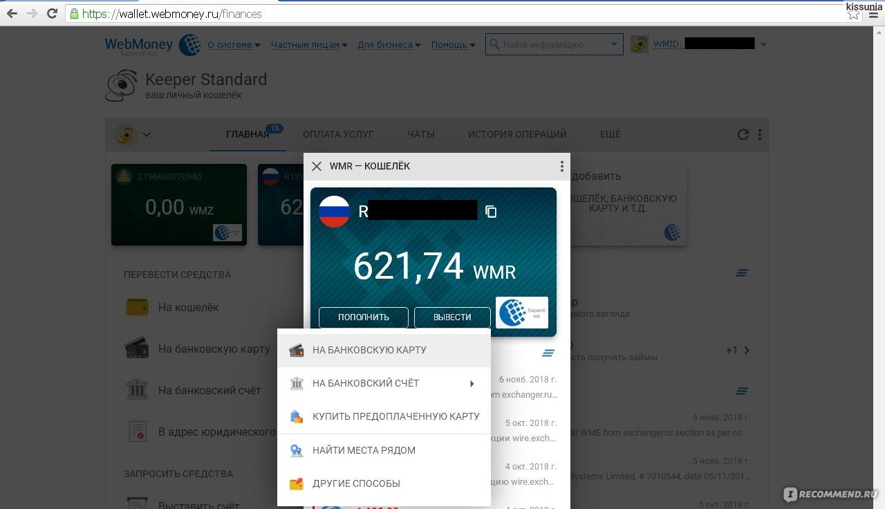The width and height of the screenshot is (885, 509).
Task: Switch to the 'ИСТОРИЯ ОПЕРАЦИЙ' tab
Action: 517,134
